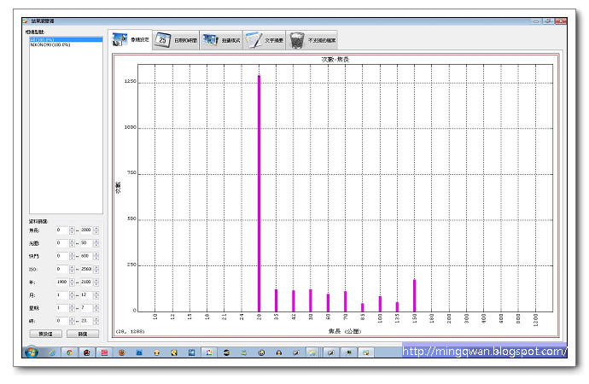Open the 日期和時間 calendar tab
Screen dimensions: 589x384
[x=176, y=40]
